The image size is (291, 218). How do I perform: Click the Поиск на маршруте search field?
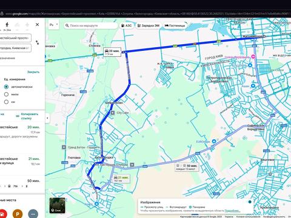click(x=90, y=25)
